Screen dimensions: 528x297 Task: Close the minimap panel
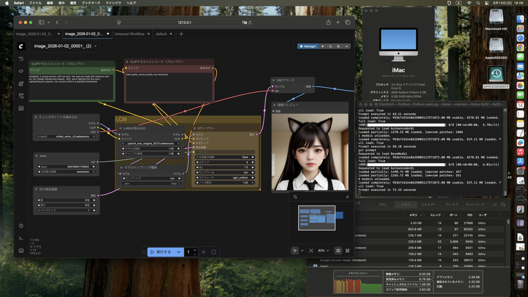[348, 197]
